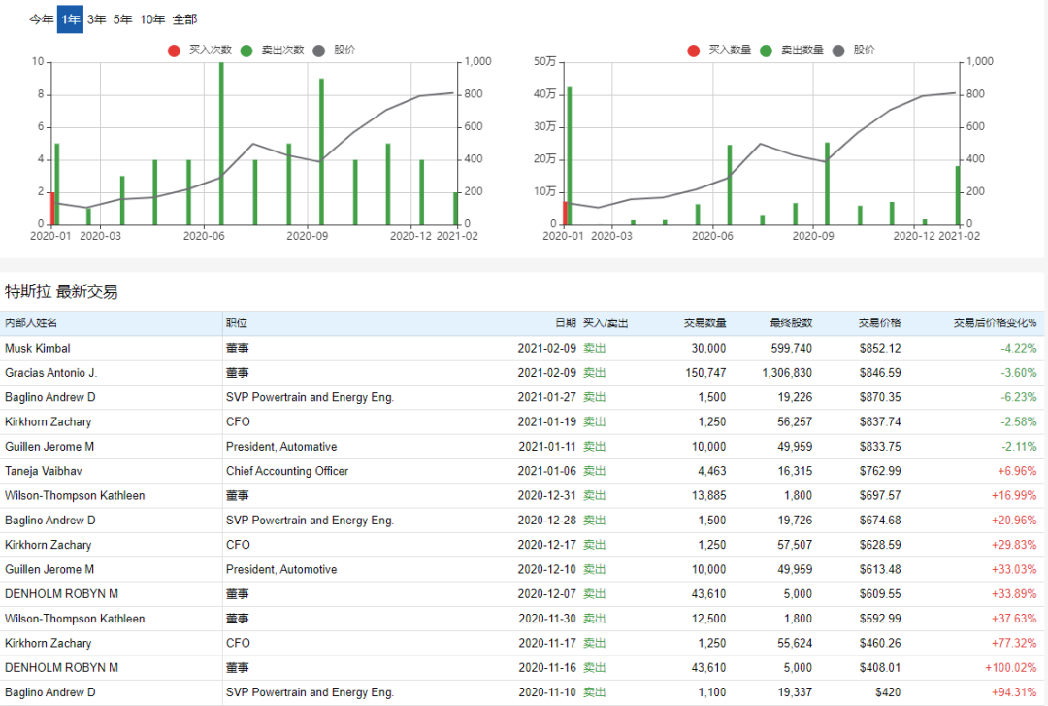Sort by 交易后价格变化% column header

[996, 323]
